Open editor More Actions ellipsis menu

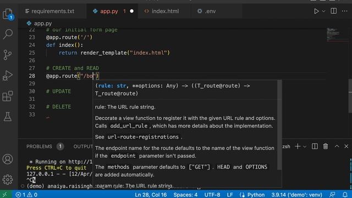tap(345, 11)
